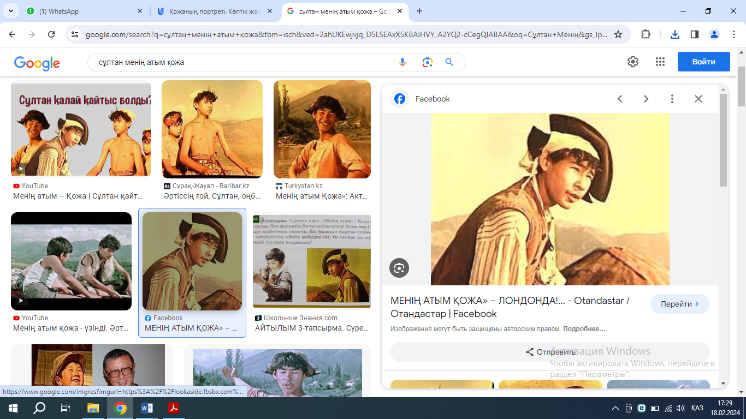Close the image preview panel
The height and width of the screenshot is (419, 746).
(698, 99)
